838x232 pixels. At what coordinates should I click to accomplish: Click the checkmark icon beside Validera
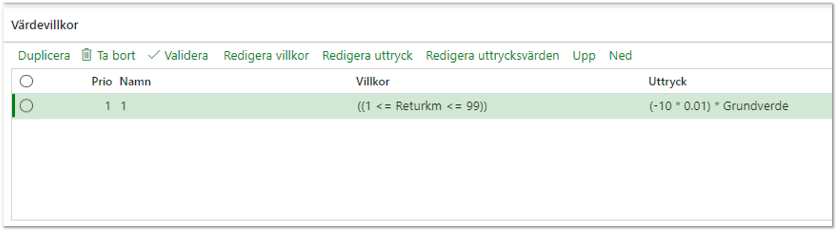tap(154, 55)
